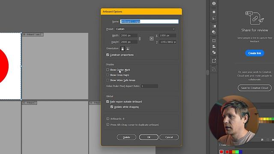This screenshot has width=274, height=154.
Task: Click the Share for review illustration
Action: [x=254, y=18]
